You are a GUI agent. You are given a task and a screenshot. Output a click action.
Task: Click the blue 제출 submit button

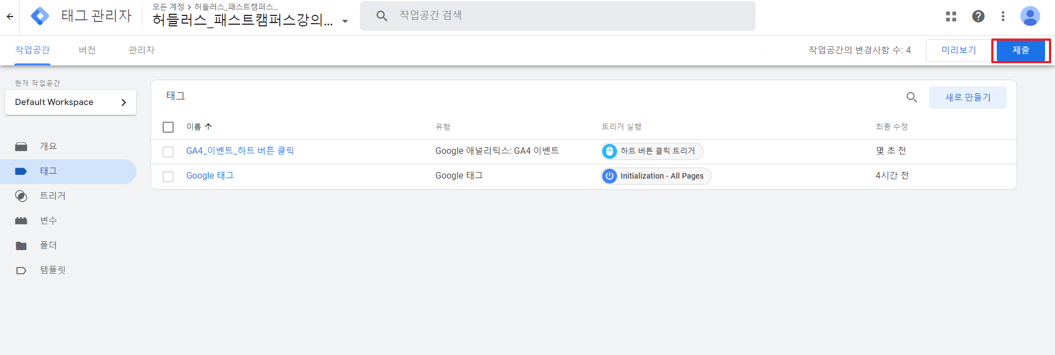tap(1021, 50)
